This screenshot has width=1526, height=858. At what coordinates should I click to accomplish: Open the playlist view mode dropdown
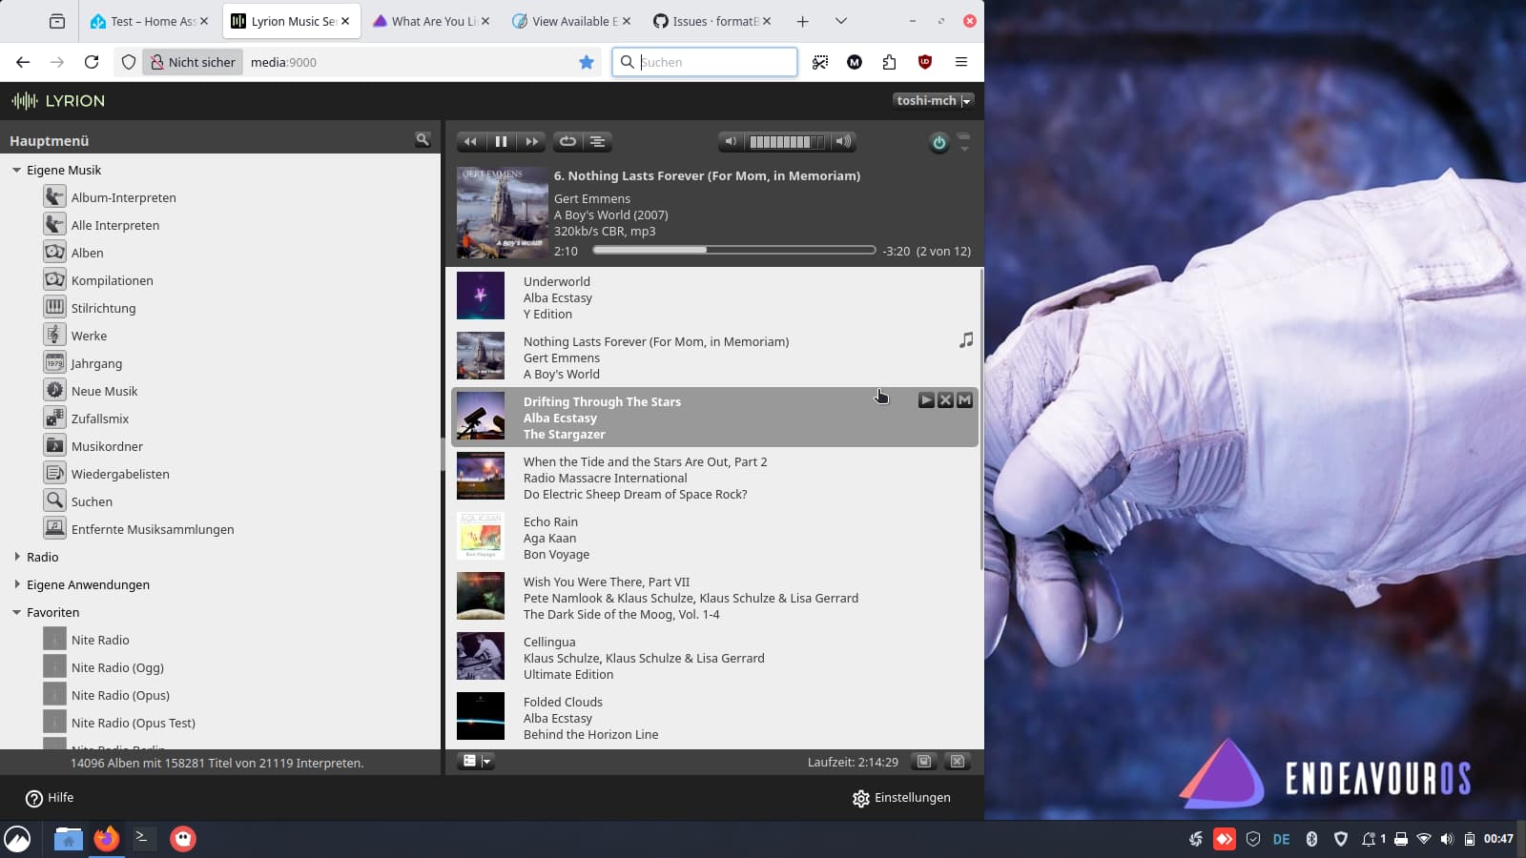(x=475, y=761)
